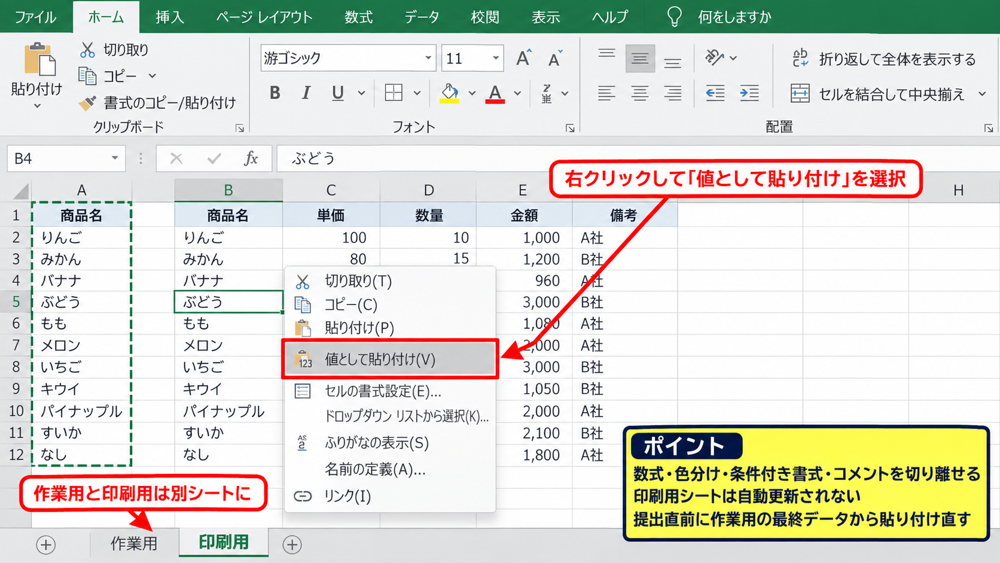The image size is (1000, 563).
Task: Expand the underline style dropdown
Action: click(361, 93)
